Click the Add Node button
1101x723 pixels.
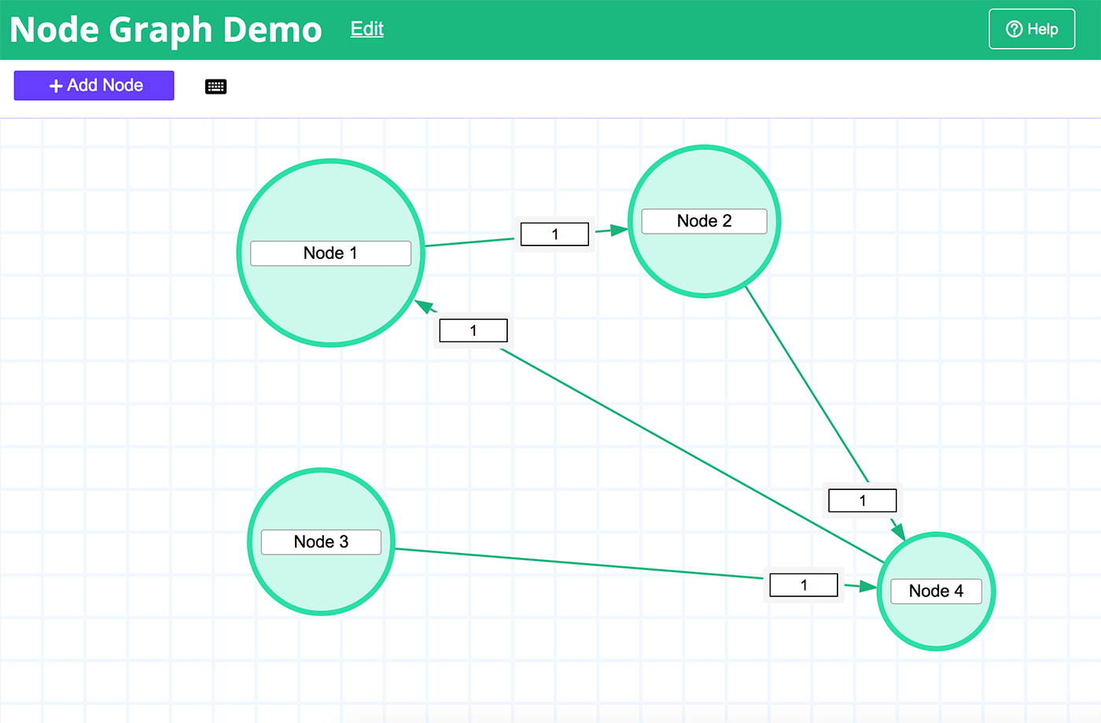(x=94, y=85)
